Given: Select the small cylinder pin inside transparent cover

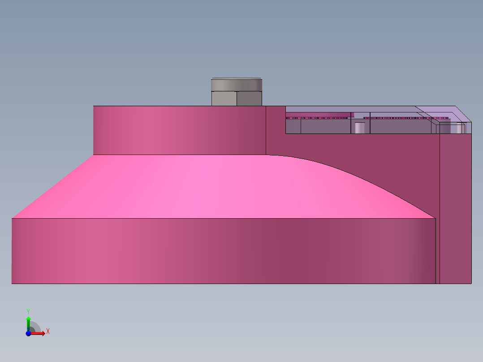Looking at the screenshot, I should [360, 128].
